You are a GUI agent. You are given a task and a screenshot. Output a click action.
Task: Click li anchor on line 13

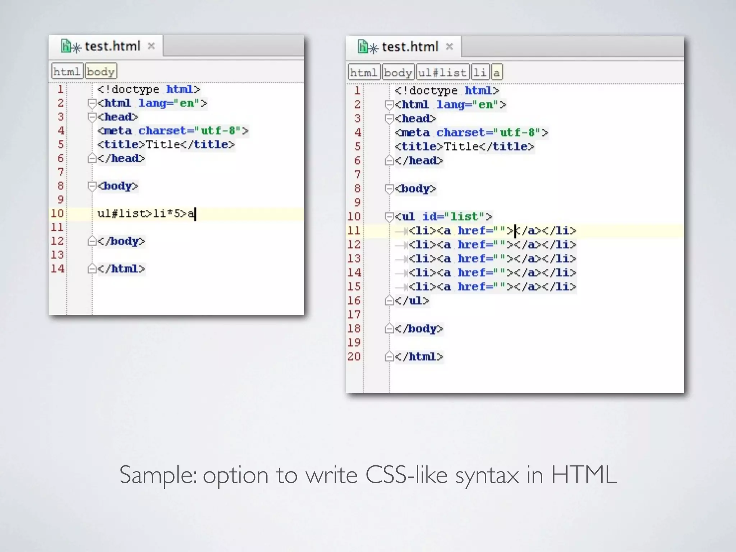492,259
